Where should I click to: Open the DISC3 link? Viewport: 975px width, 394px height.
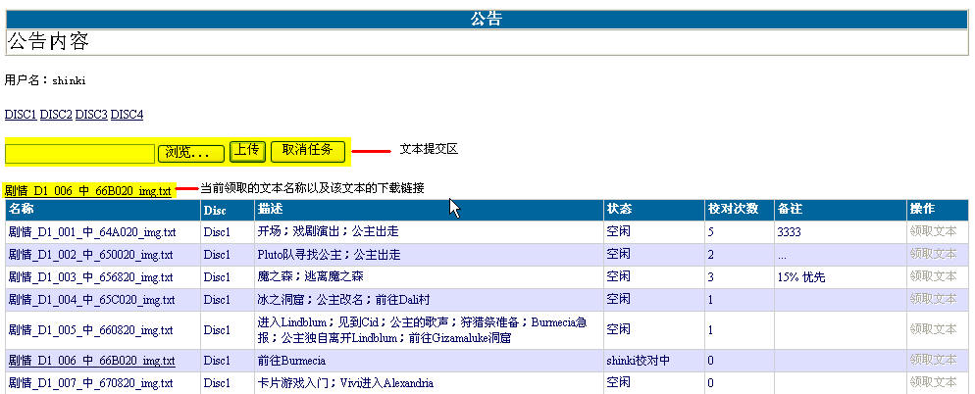(x=91, y=115)
